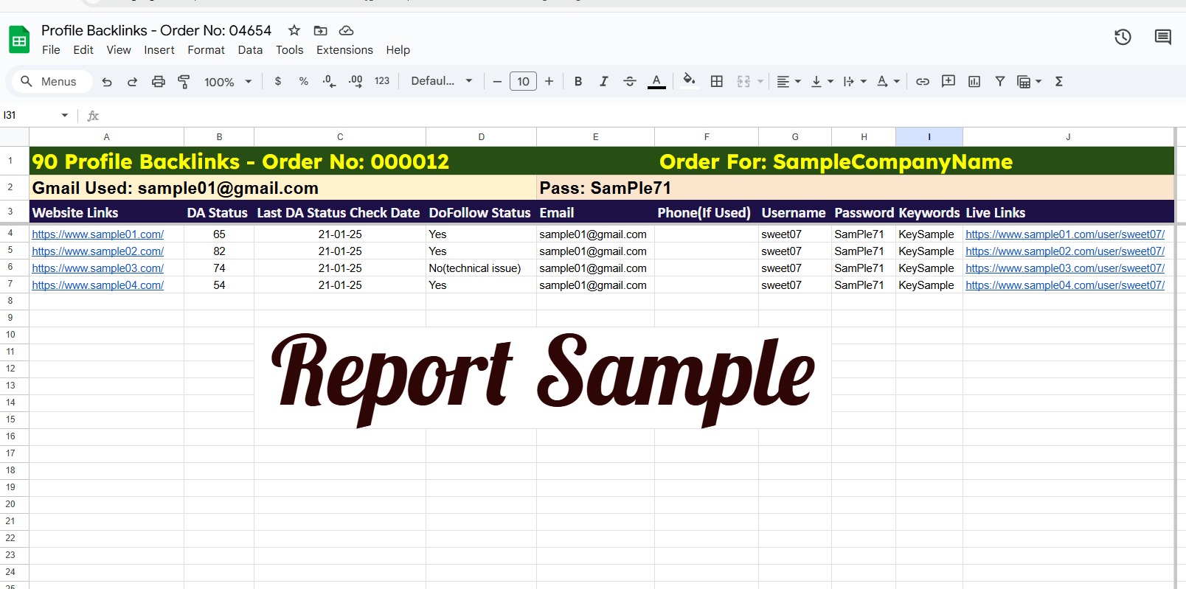Open the Data menu
1186x589 pixels.
tap(250, 50)
